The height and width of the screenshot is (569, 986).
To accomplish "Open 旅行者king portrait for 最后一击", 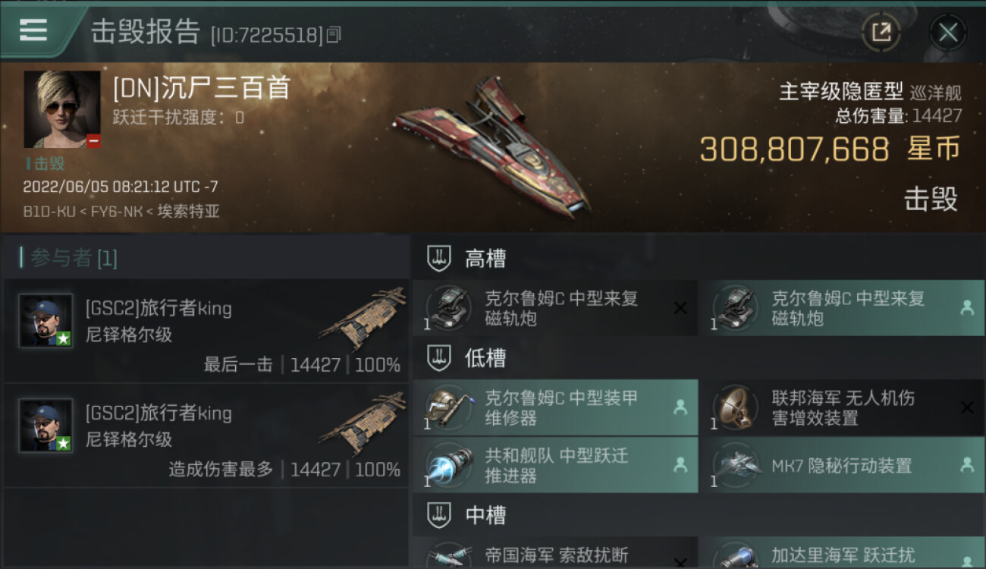I will [46, 321].
